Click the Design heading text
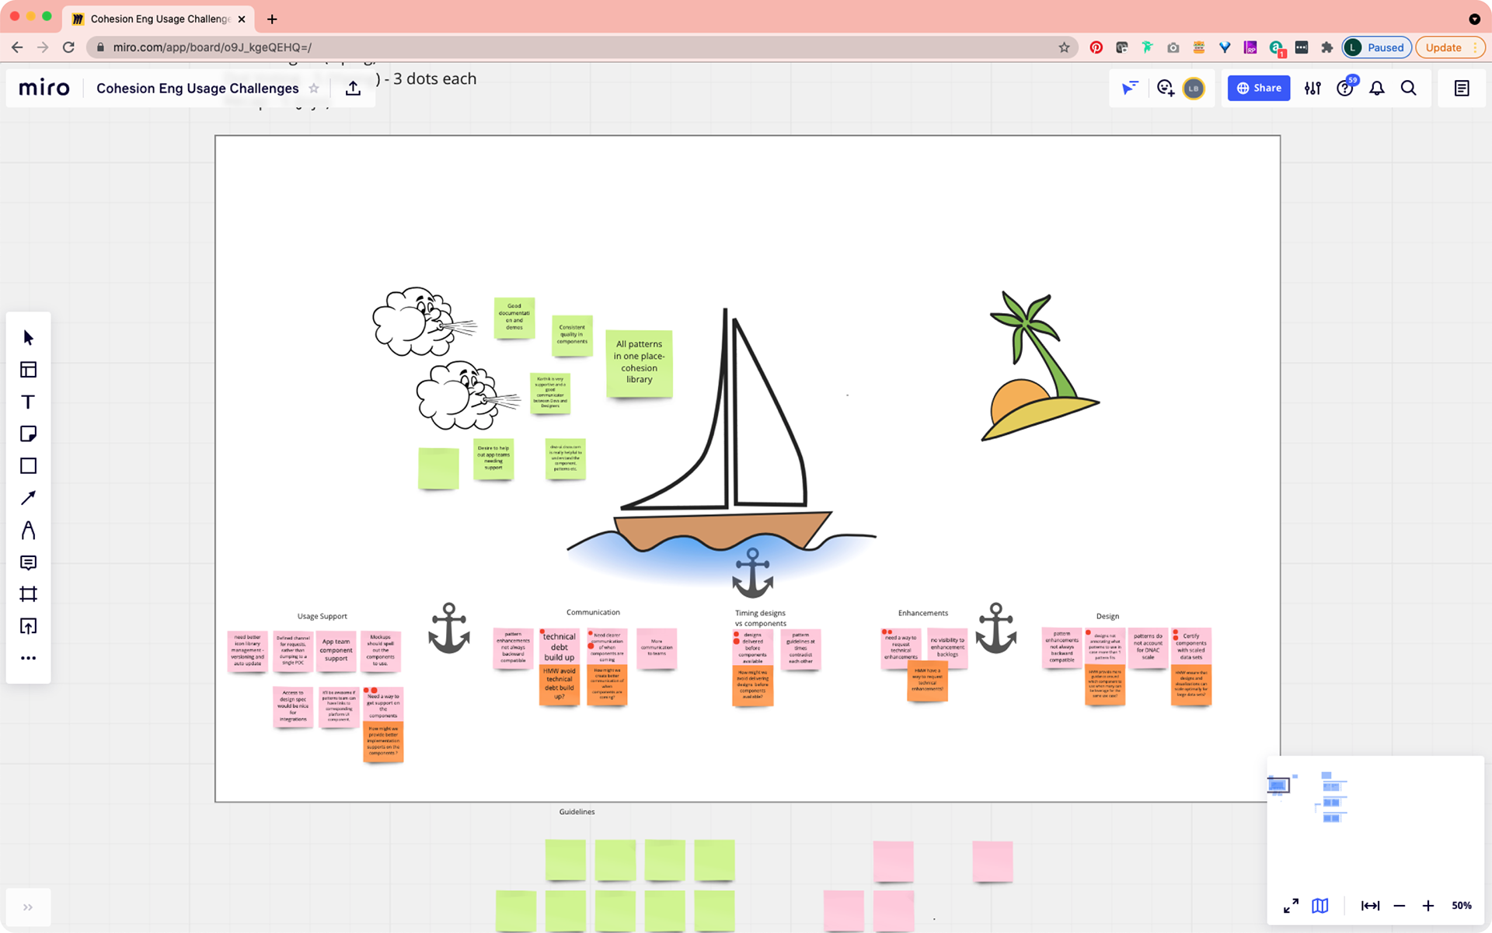Image resolution: width=1492 pixels, height=933 pixels. [1107, 616]
